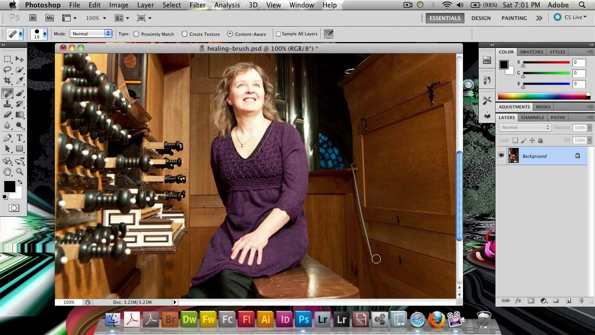Open CS Live services
The image size is (595, 335).
(x=570, y=18)
